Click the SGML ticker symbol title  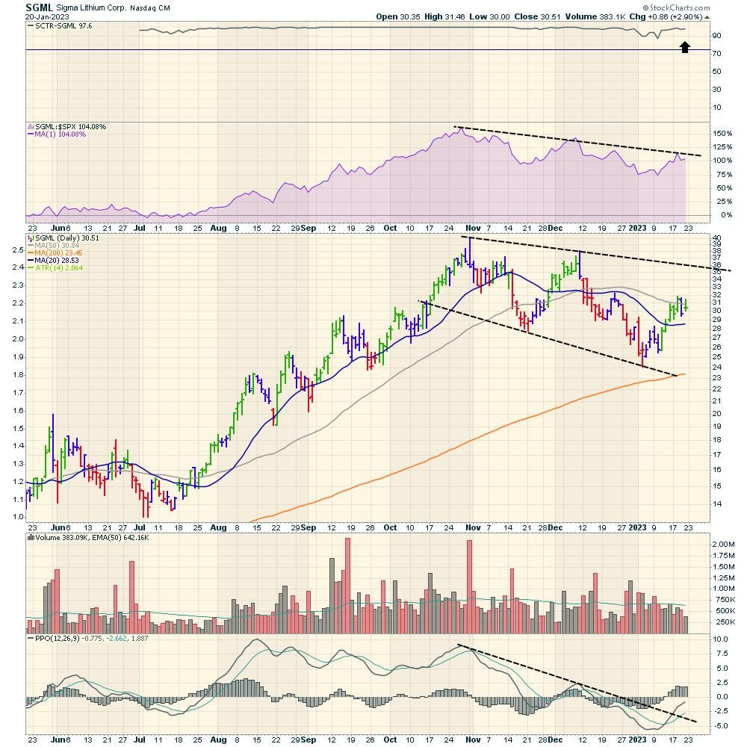pos(39,7)
